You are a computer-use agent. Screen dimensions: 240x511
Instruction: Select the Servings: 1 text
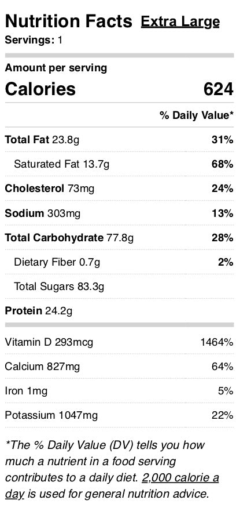point(34,40)
